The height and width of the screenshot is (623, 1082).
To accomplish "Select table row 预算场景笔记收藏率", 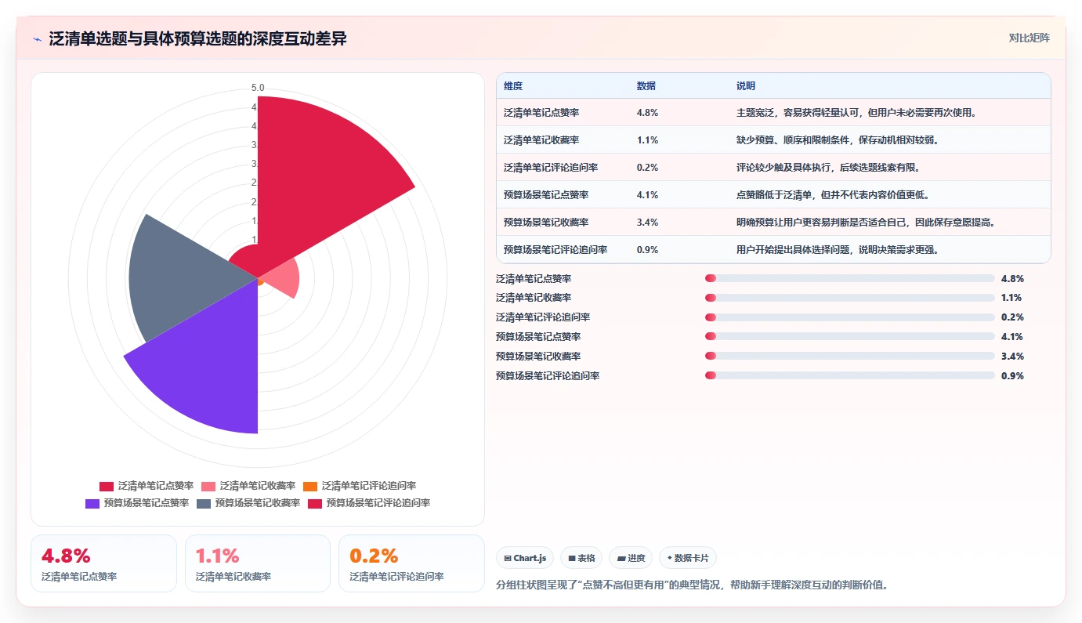I will point(773,222).
